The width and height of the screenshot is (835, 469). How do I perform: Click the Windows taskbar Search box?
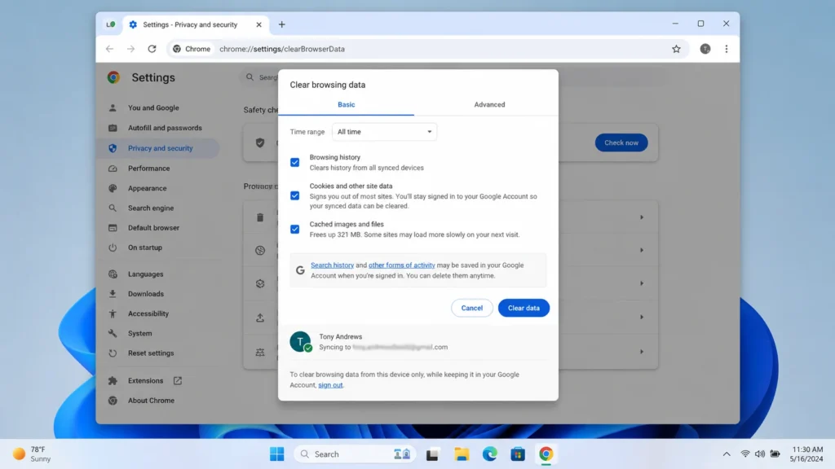tap(354, 454)
